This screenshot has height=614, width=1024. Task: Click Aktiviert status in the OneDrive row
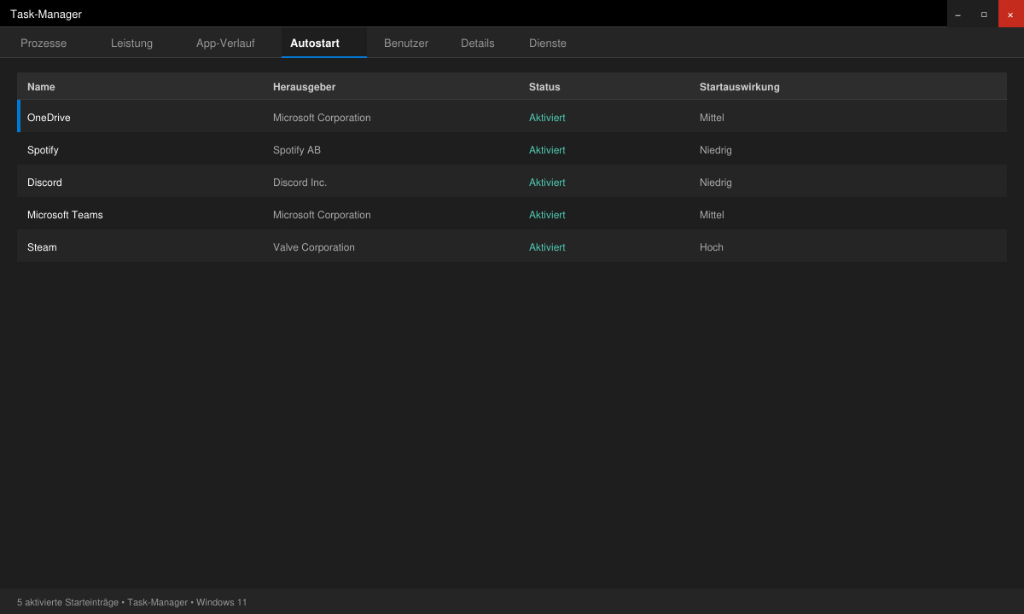(x=547, y=118)
